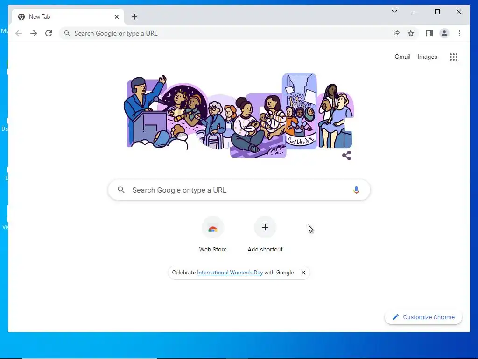This screenshot has height=359, width=478.
Task: Share the Google Doodle
Action: [347, 155]
